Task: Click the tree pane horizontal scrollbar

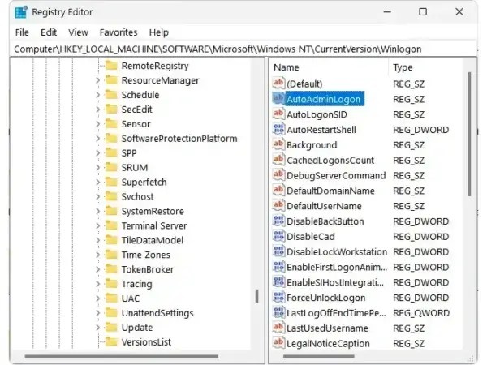Action: 122,356
